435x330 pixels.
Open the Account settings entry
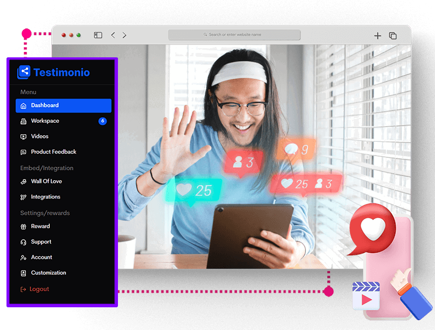click(42, 258)
